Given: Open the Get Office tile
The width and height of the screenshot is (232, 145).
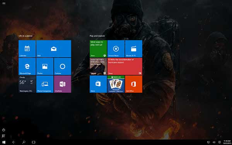Looking at the screenshot, I should tap(134, 84).
